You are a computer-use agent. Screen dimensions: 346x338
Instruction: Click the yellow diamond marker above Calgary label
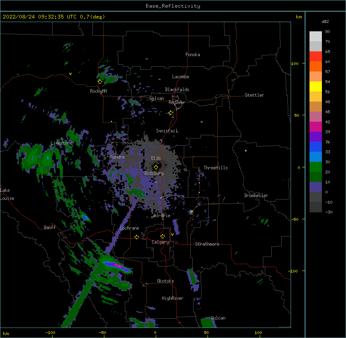point(163,236)
